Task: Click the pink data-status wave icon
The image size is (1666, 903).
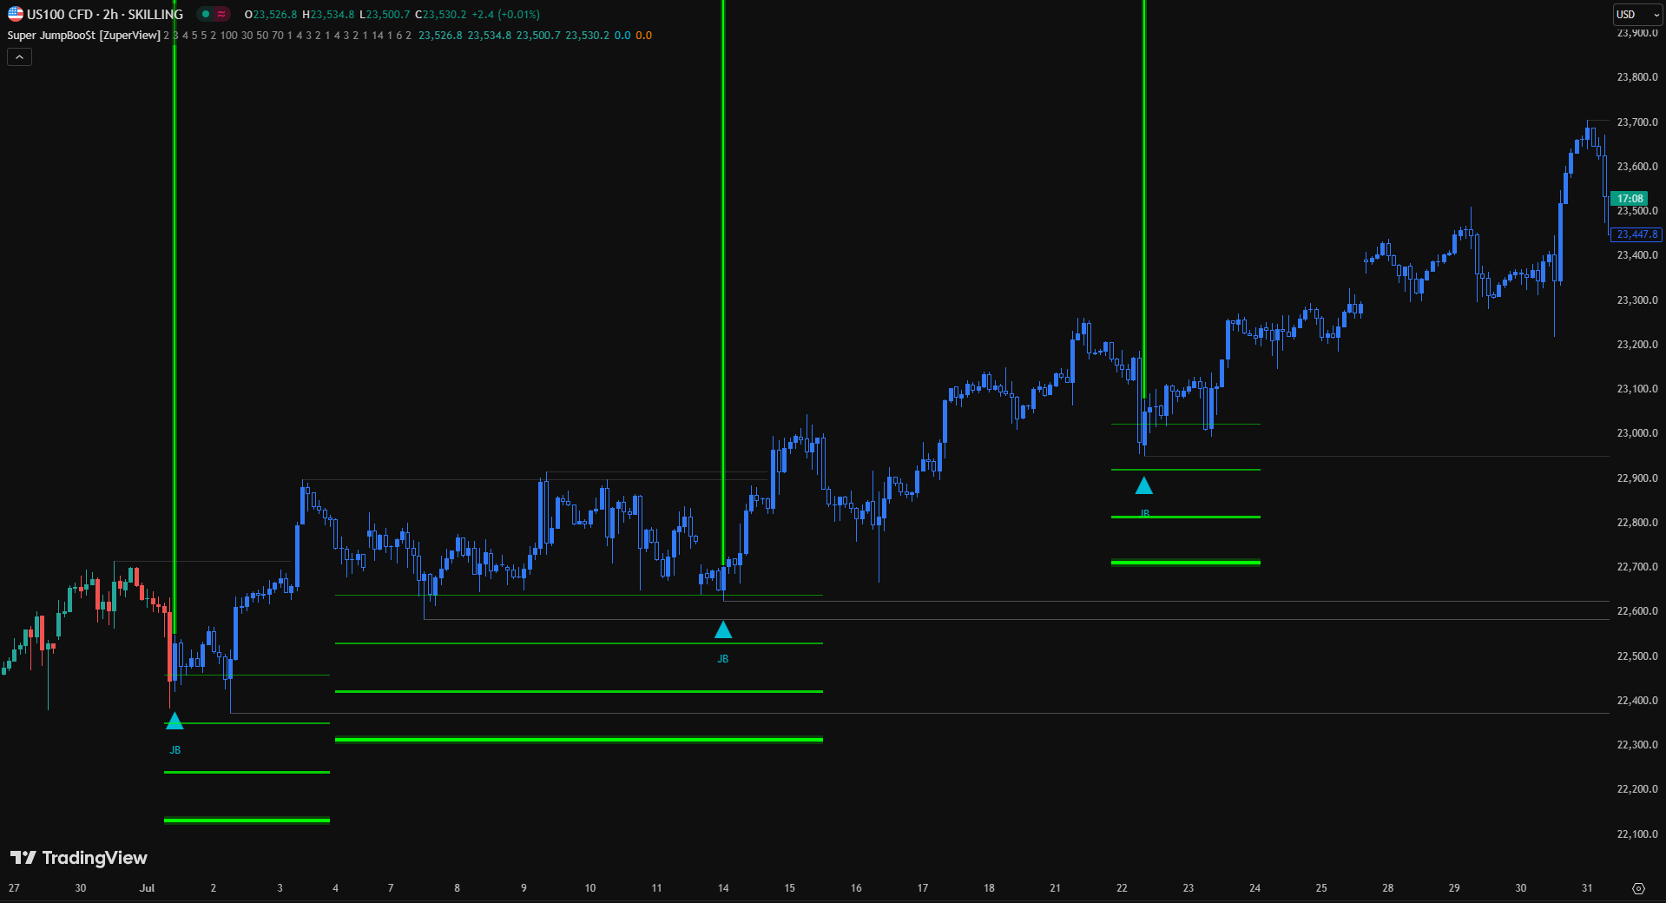Action: pyautogui.click(x=221, y=14)
